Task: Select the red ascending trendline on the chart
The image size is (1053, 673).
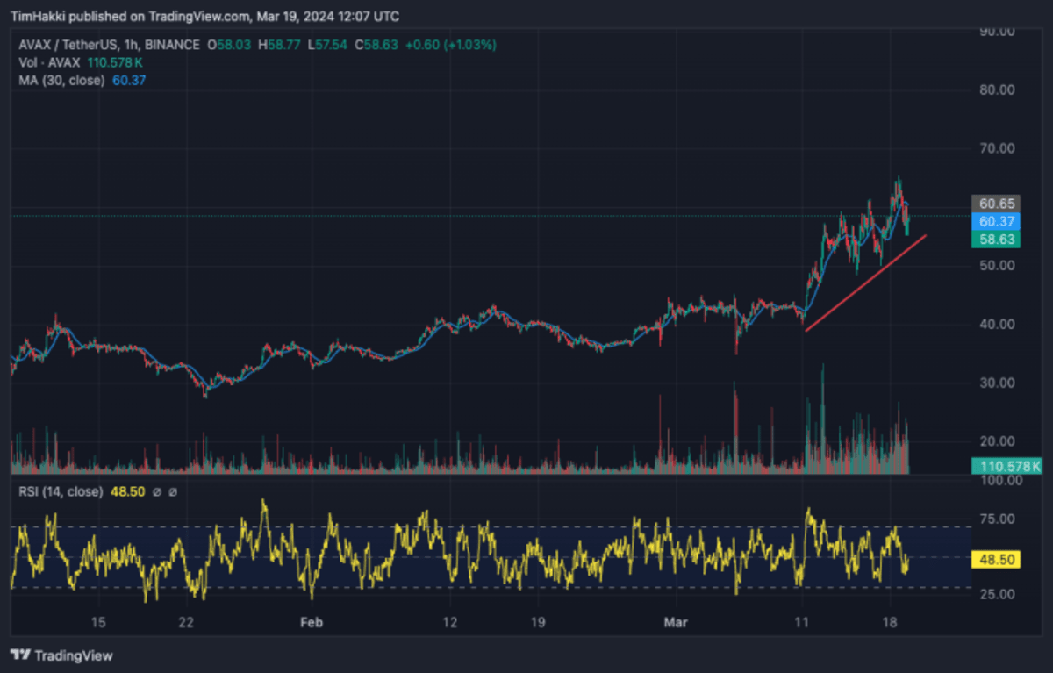Action: [x=865, y=283]
